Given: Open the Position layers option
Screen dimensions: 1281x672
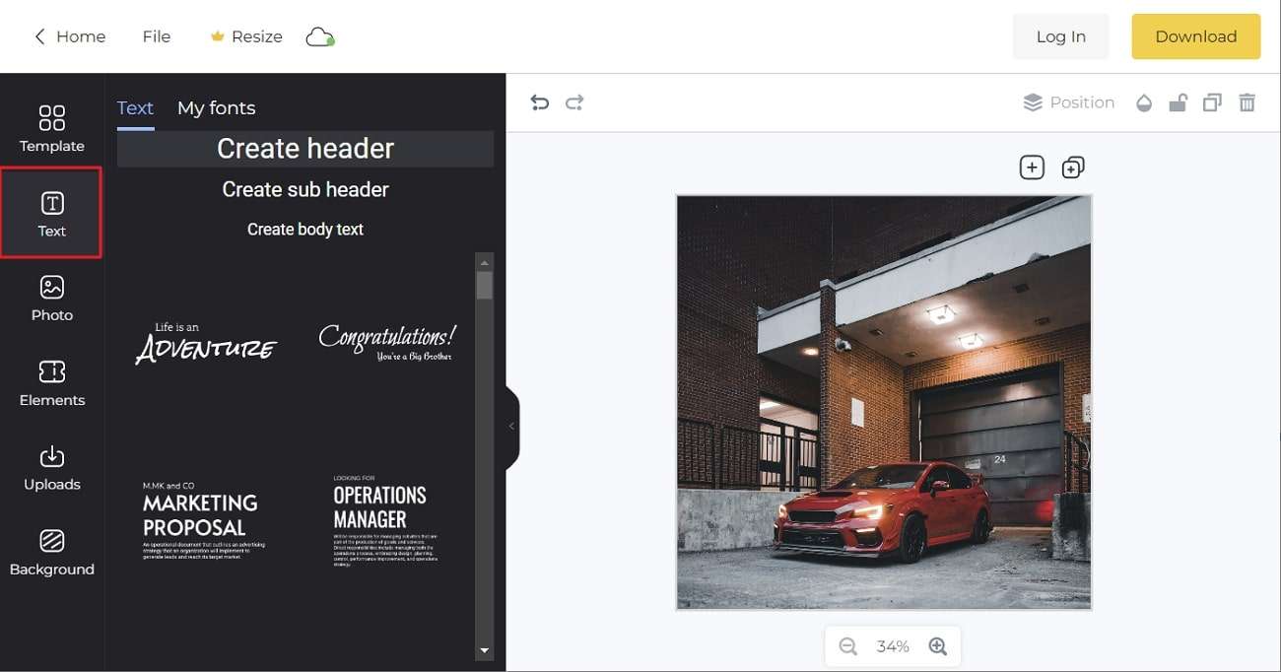Looking at the screenshot, I should click(1069, 102).
